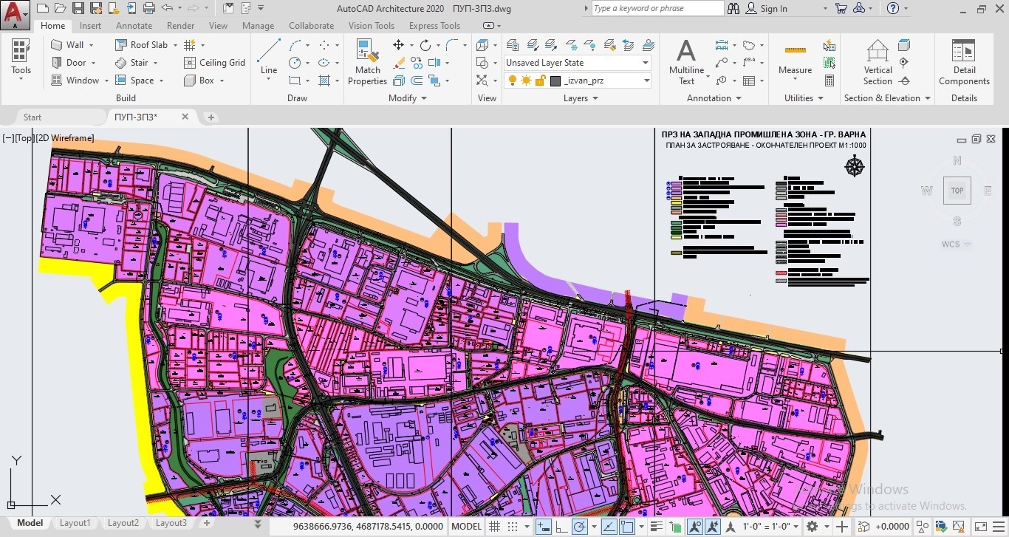Click Sign In link

click(773, 9)
